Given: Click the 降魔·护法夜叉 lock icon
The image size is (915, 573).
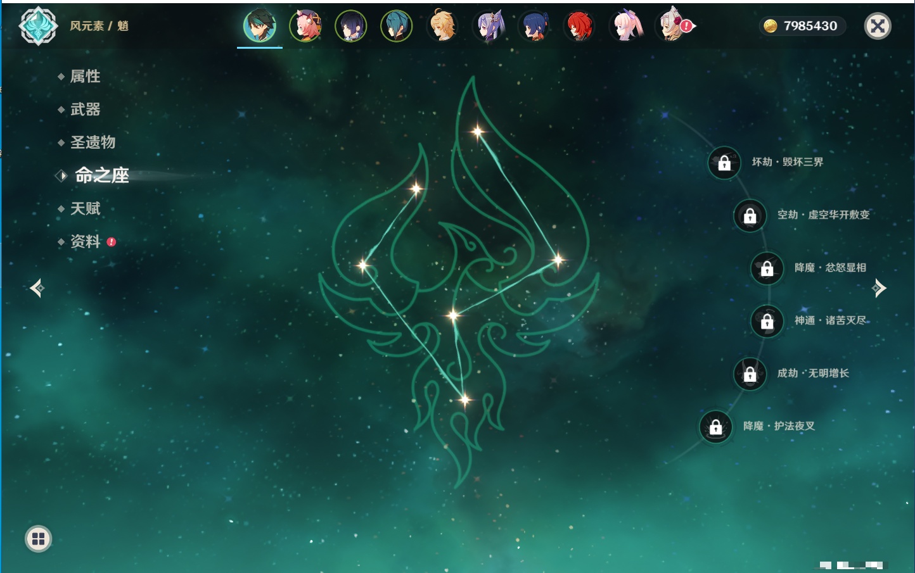Looking at the screenshot, I should tap(715, 427).
